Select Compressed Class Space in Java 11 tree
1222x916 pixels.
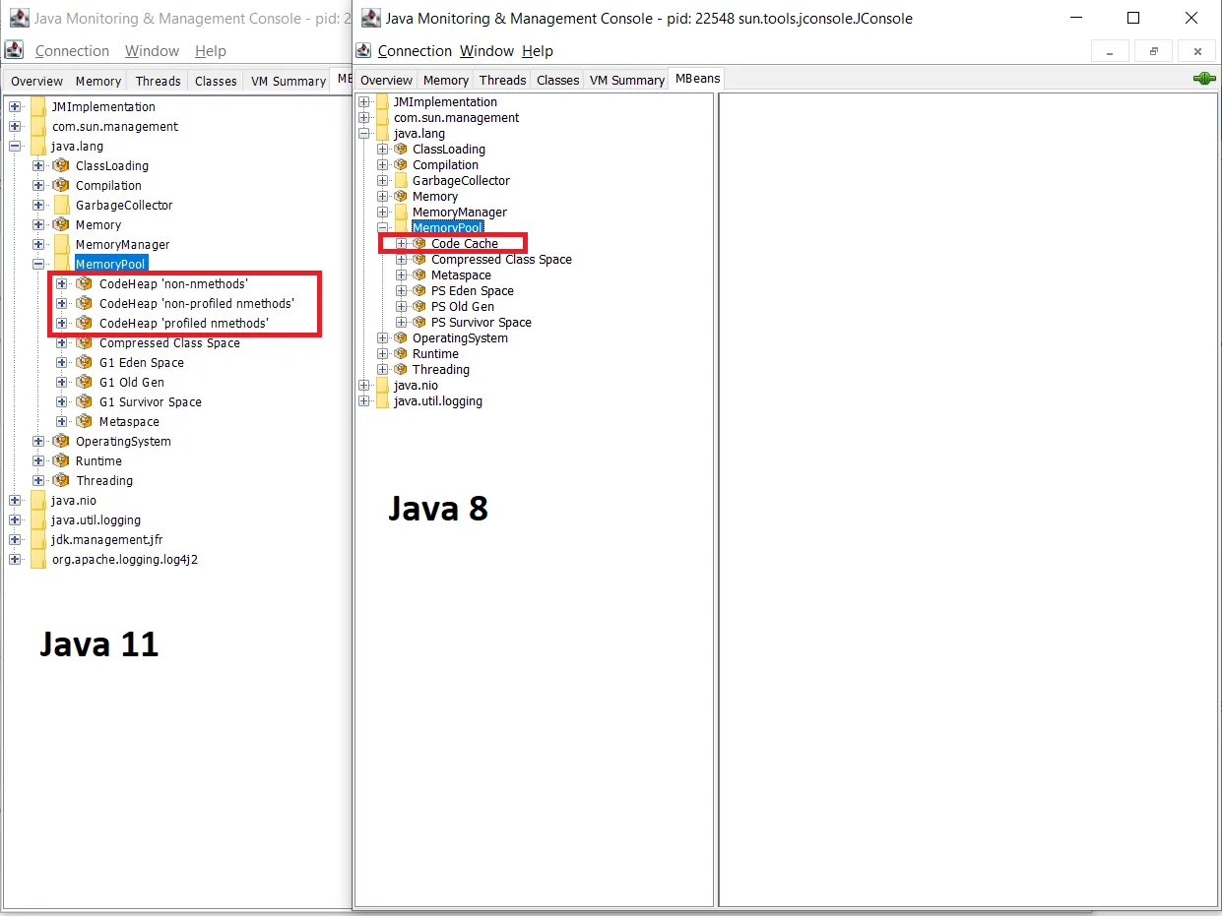[169, 342]
